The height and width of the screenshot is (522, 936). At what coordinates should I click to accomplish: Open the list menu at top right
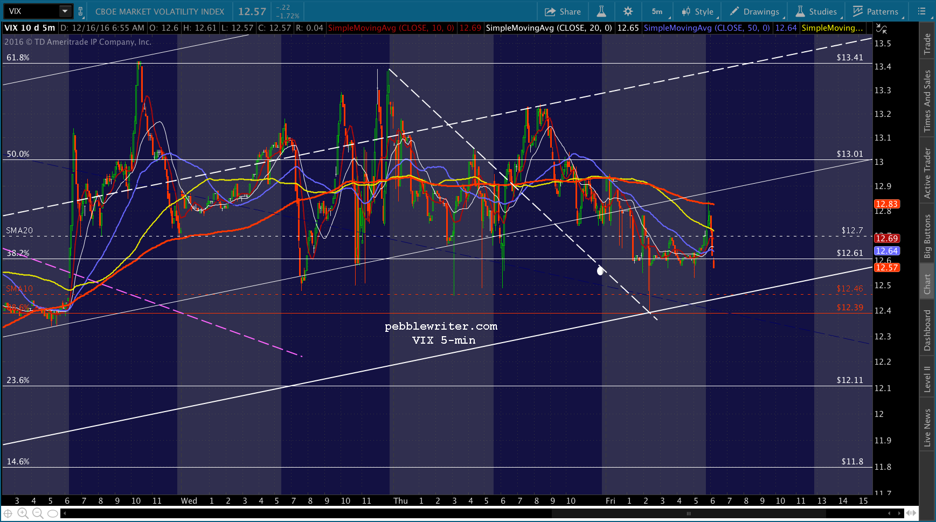pos(921,11)
